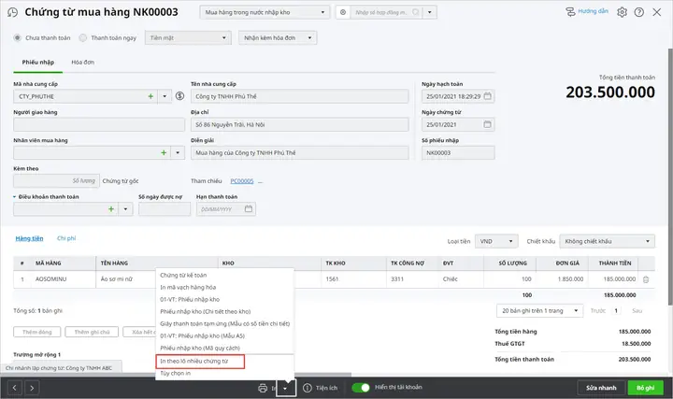The image size is (673, 399).
Task: Select Chưa thanh toán radio option
Action: click(17, 37)
